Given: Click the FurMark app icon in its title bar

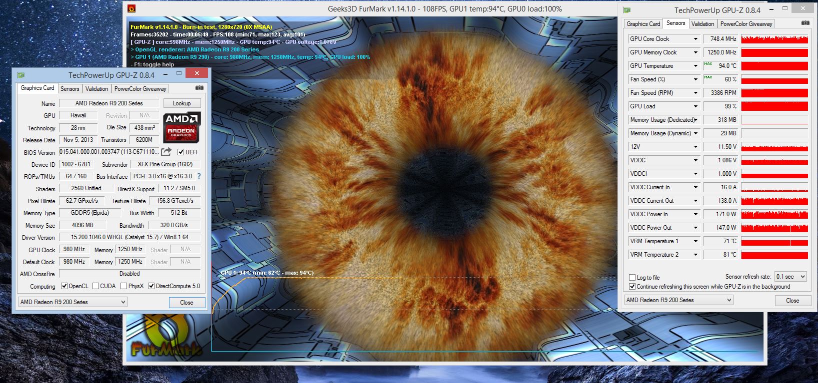Looking at the screenshot, I should [131, 8].
